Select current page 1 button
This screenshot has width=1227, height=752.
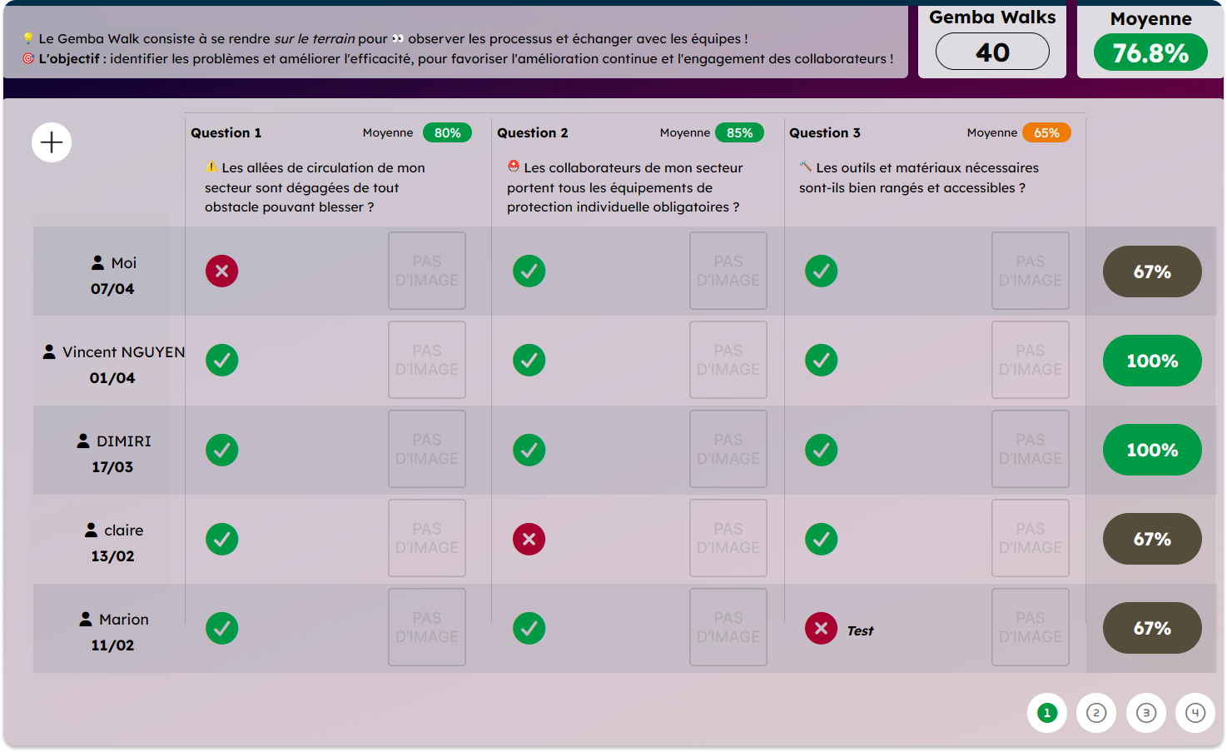[x=1047, y=713]
